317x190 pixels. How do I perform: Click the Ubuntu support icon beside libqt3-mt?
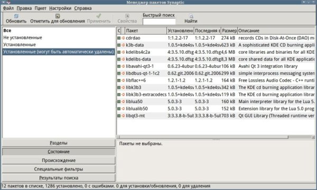point(123,116)
